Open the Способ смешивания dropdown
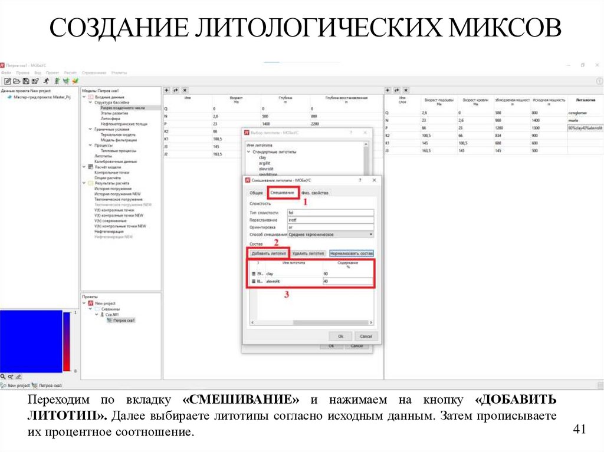The image size is (604, 452). coord(330,235)
